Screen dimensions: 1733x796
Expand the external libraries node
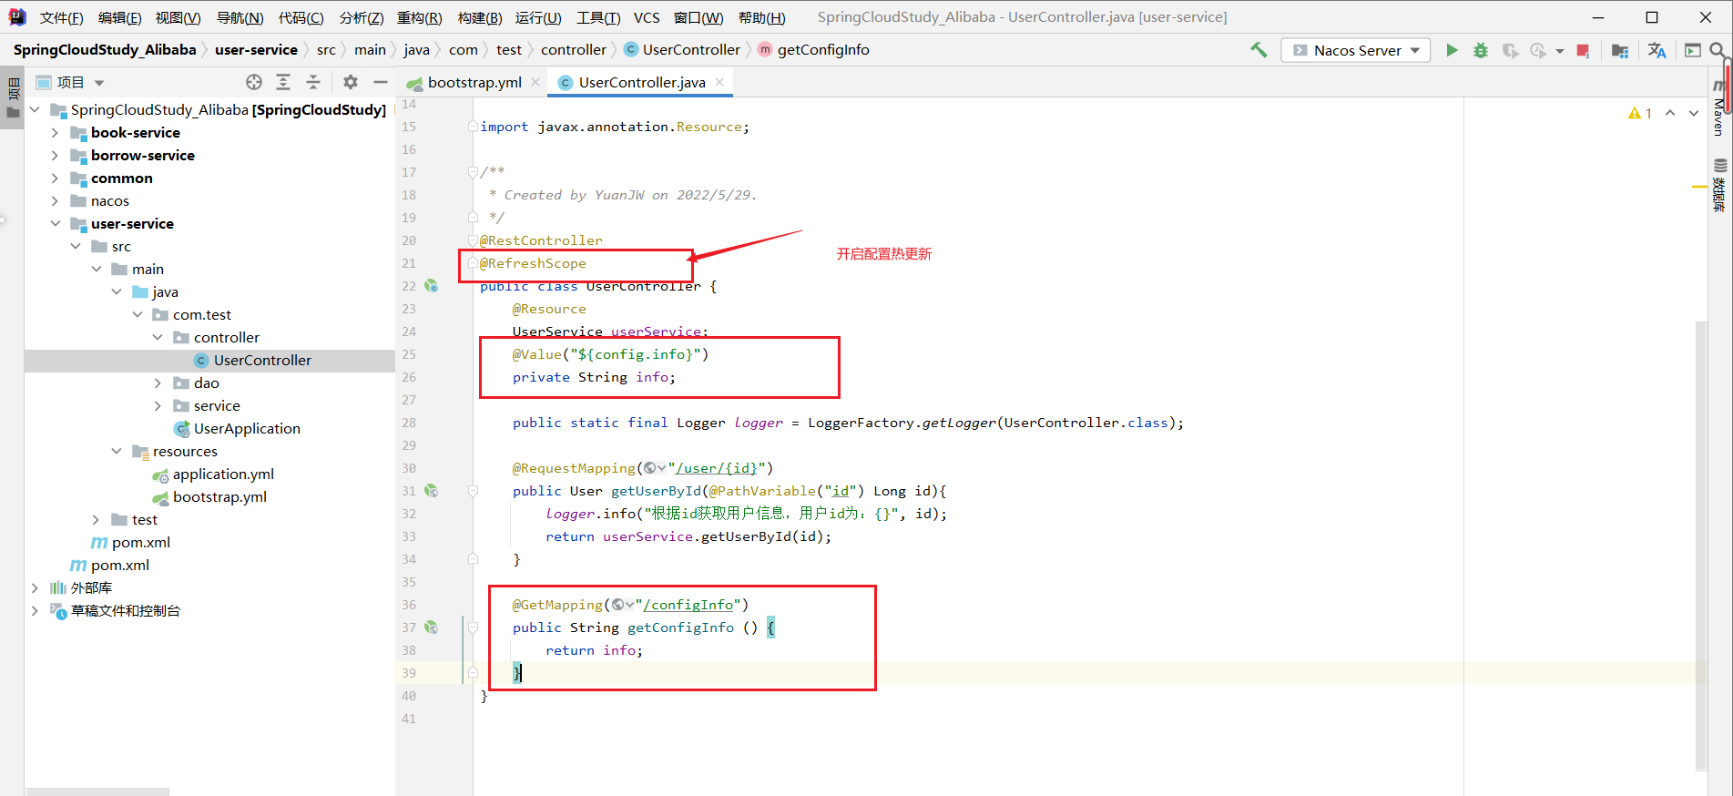35,588
